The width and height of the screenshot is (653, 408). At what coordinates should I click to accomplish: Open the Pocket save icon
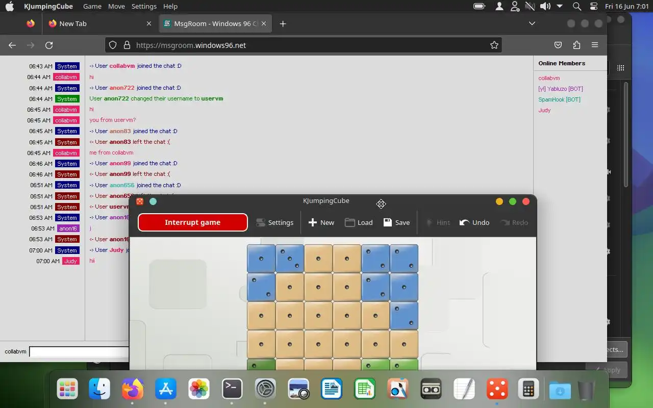(x=558, y=45)
